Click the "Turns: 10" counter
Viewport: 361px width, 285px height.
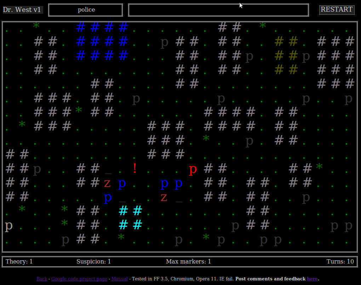click(x=340, y=261)
